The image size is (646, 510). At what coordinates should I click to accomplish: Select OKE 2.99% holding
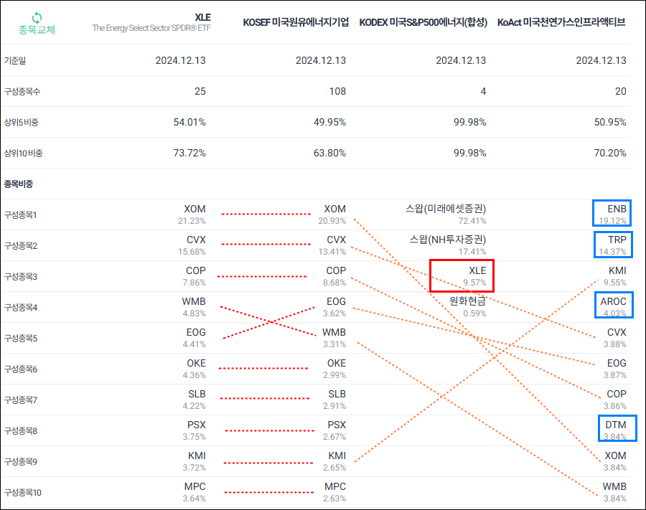pos(334,369)
